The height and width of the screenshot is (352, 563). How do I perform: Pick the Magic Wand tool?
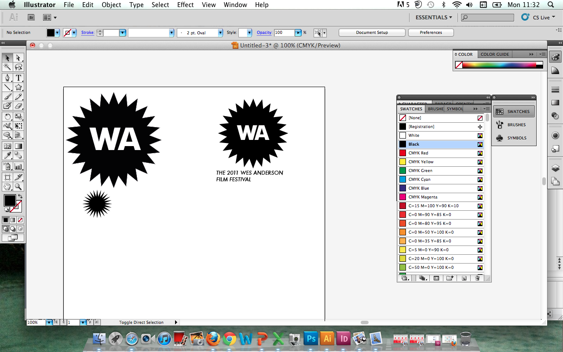[x=7, y=67]
